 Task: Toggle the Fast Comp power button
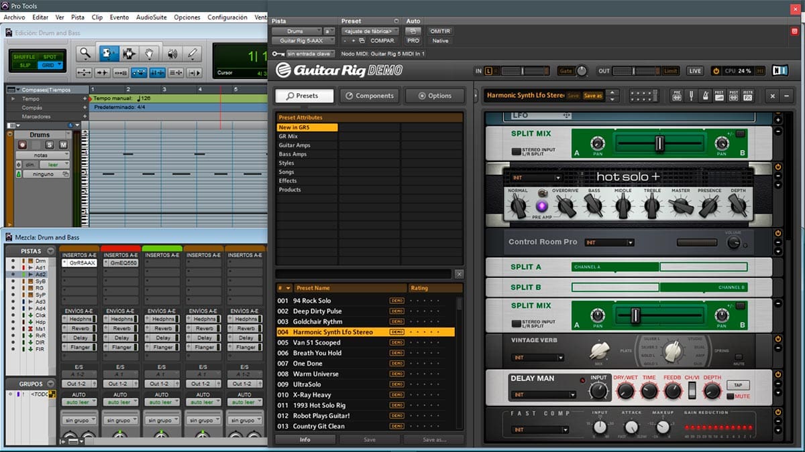tap(778, 411)
